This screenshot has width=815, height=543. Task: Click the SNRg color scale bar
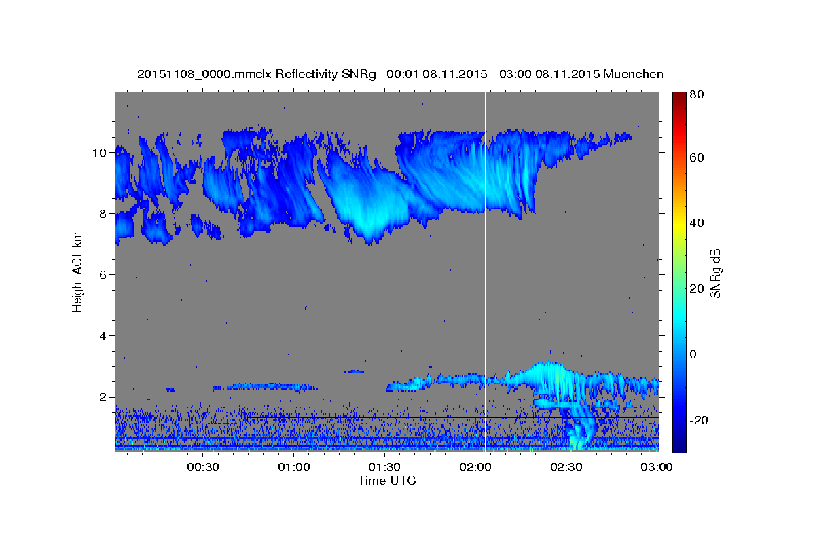coord(678,272)
